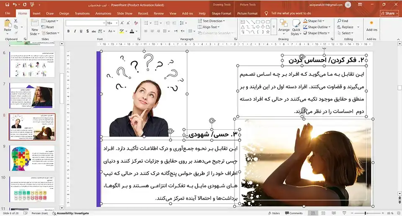
Task: Open the File tab
Action: tap(8, 13)
